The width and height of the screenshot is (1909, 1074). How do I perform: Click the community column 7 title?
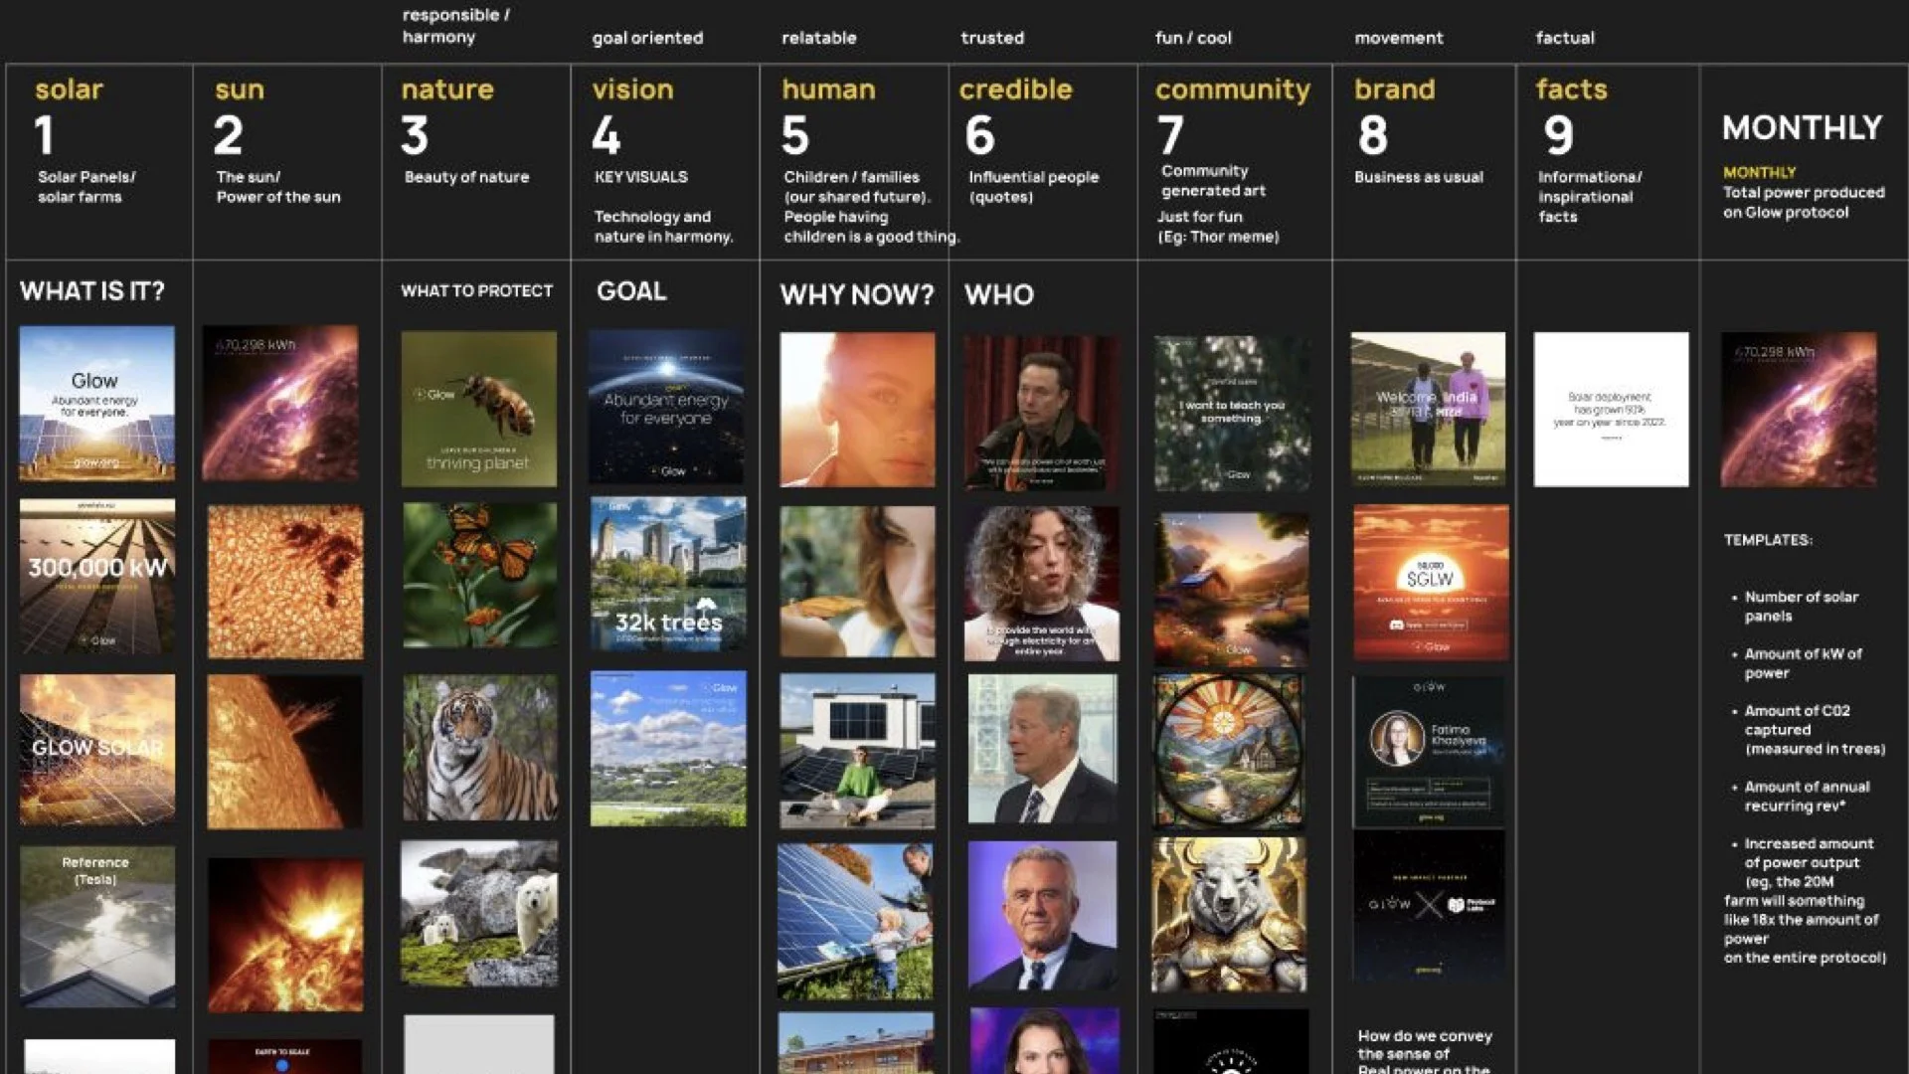click(1232, 89)
